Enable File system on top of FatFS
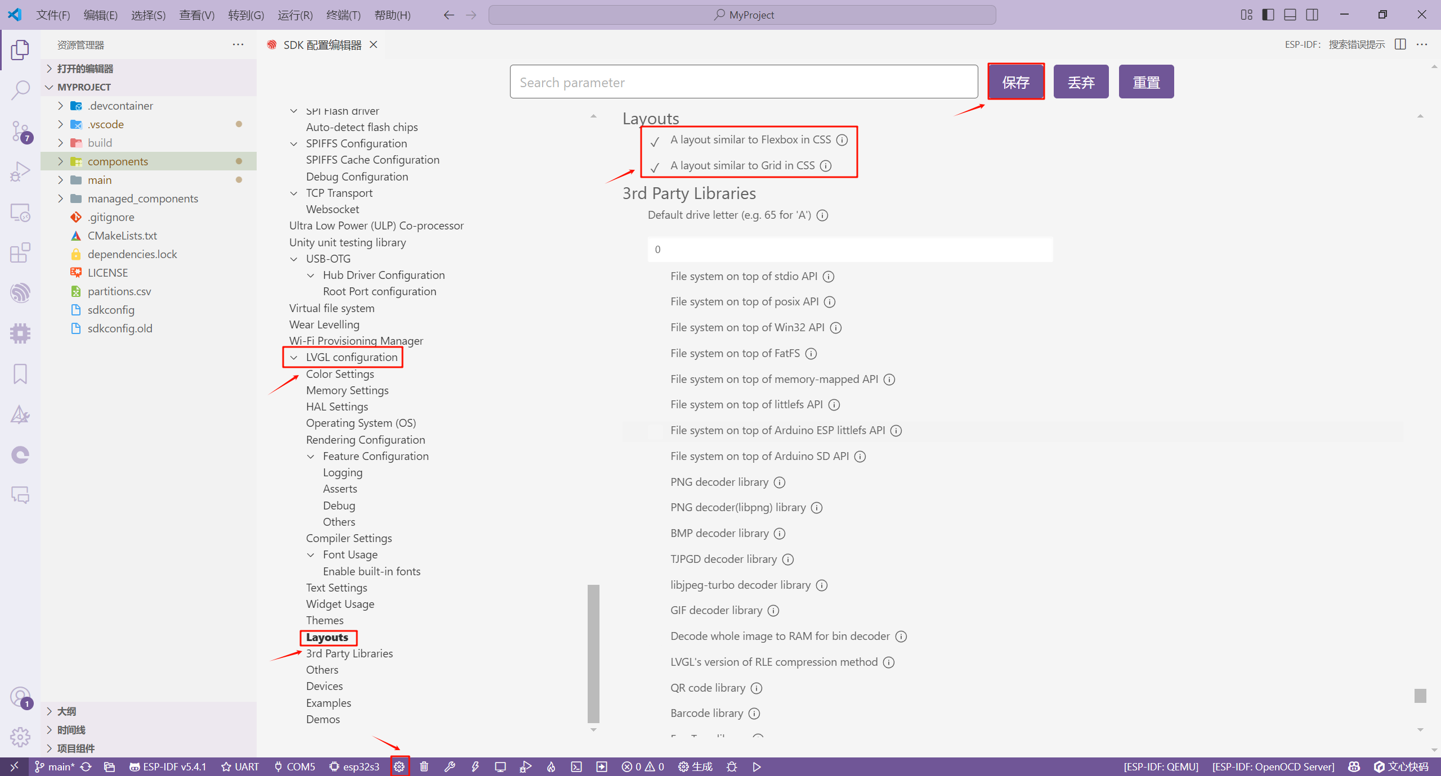 click(x=655, y=354)
